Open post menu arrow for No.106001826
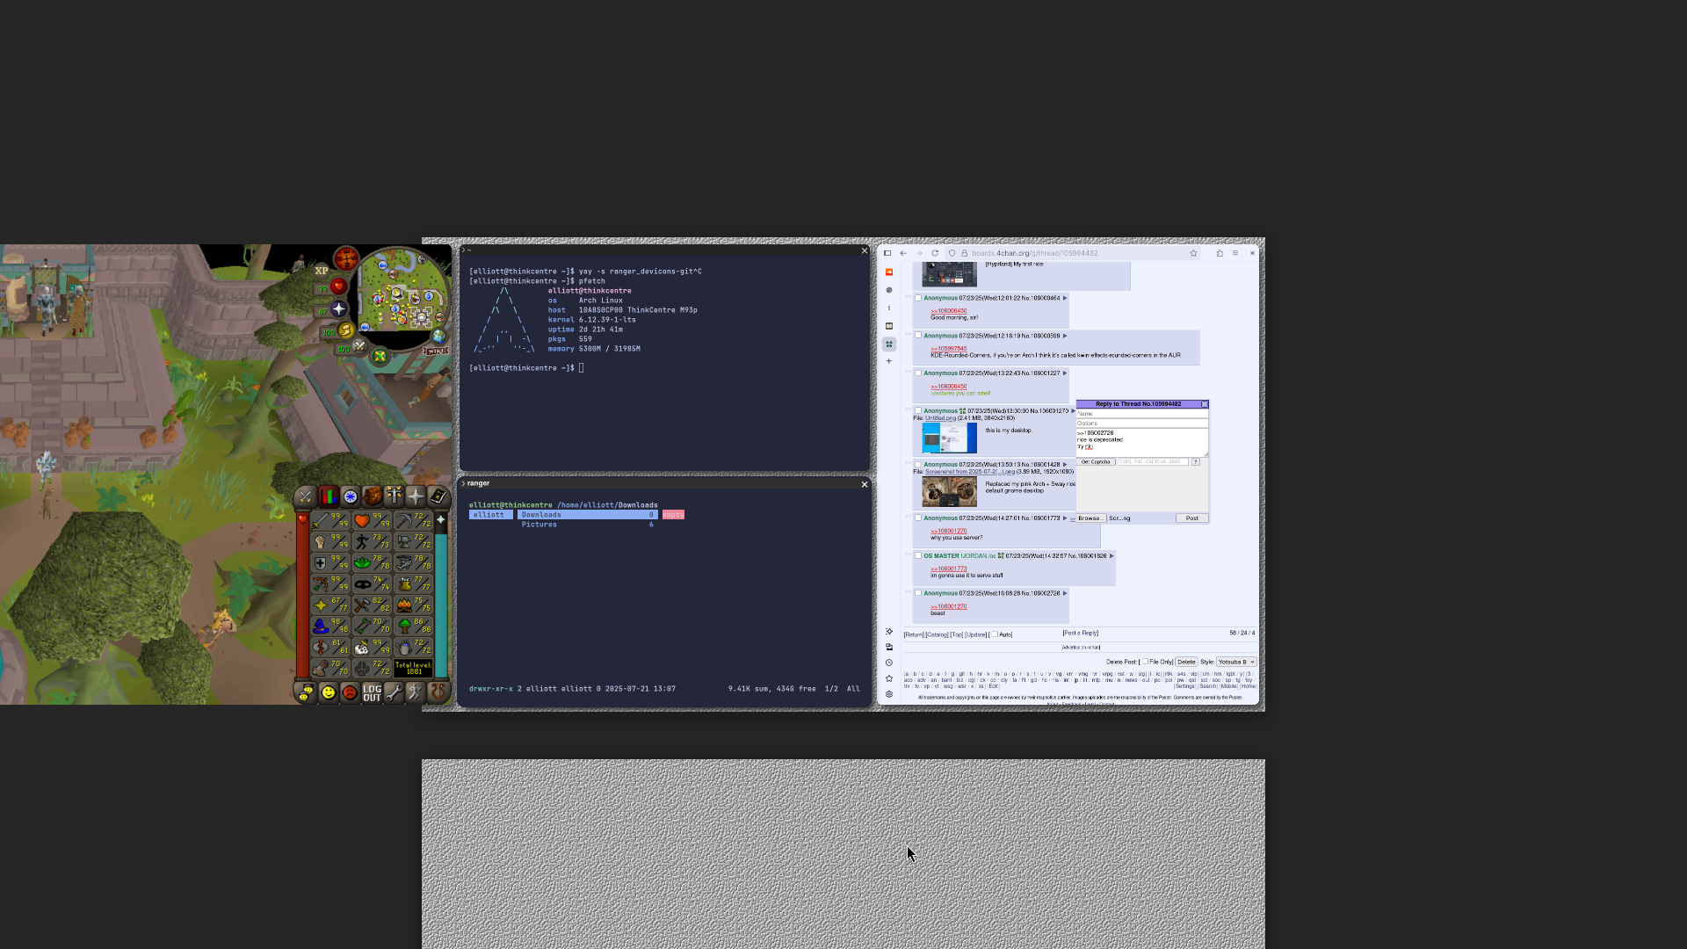This screenshot has width=1687, height=949. pyautogui.click(x=1111, y=556)
